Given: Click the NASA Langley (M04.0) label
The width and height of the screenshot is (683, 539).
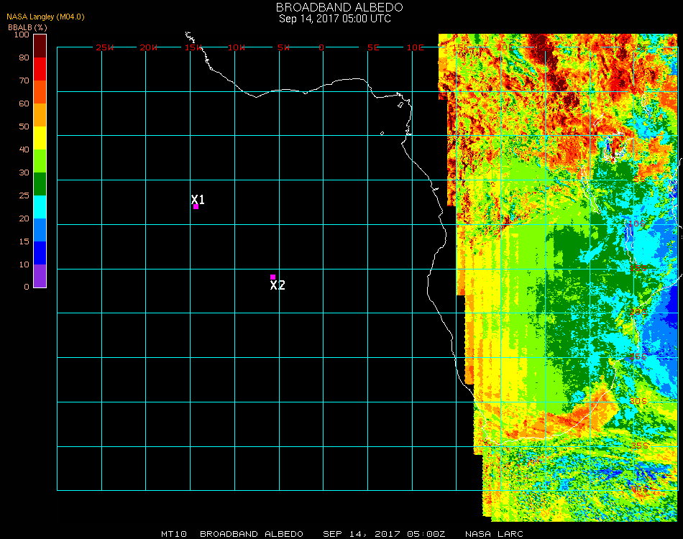Looking at the screenshot, I should tap(46, 17).
